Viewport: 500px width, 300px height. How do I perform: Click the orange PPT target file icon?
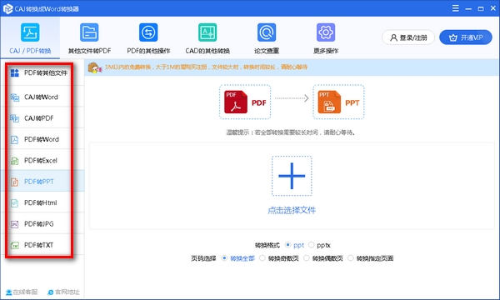[x=329, y=102]
